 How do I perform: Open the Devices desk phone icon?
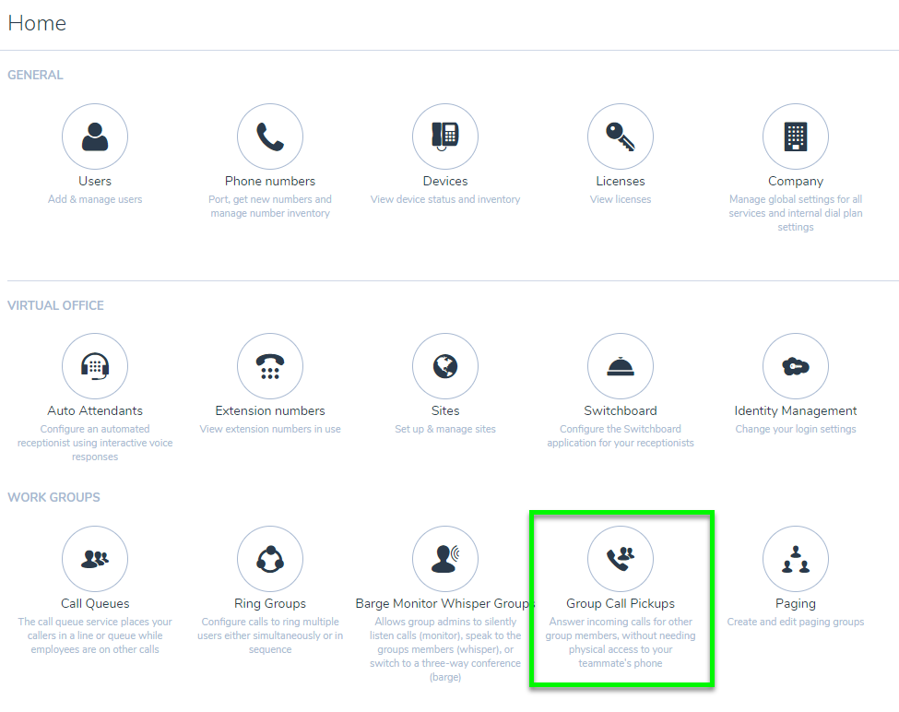(445, 136)
